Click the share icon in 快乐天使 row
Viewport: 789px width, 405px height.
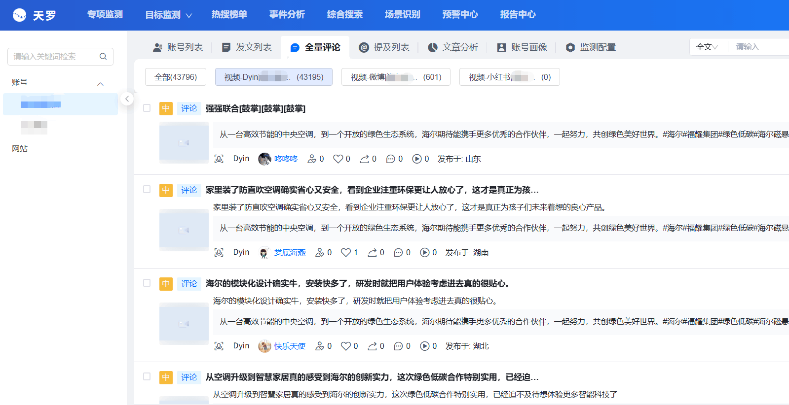coord(373,346)
